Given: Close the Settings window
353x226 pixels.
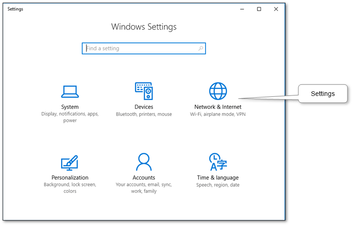Looking at the screenshot, I should click(x=276, y=9).
